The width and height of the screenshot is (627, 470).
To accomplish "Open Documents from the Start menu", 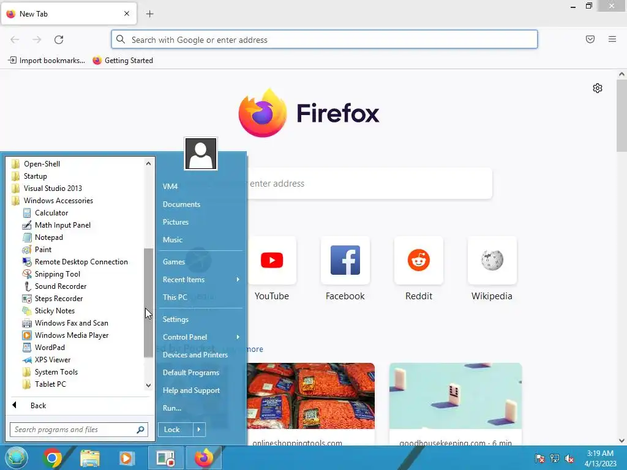I will pos(181,204).
